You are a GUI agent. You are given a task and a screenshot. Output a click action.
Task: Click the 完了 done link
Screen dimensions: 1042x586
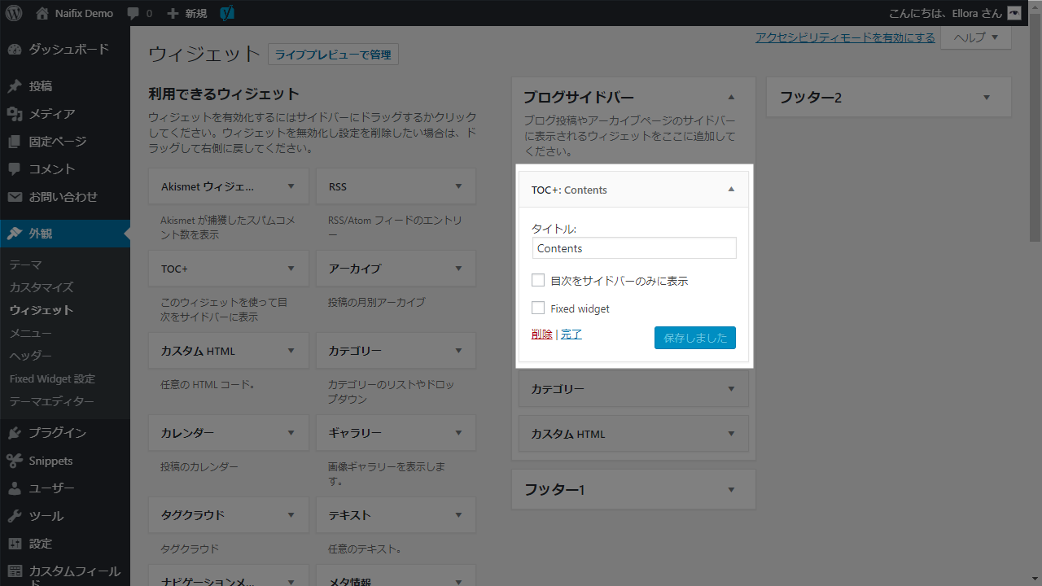(571, 335)
